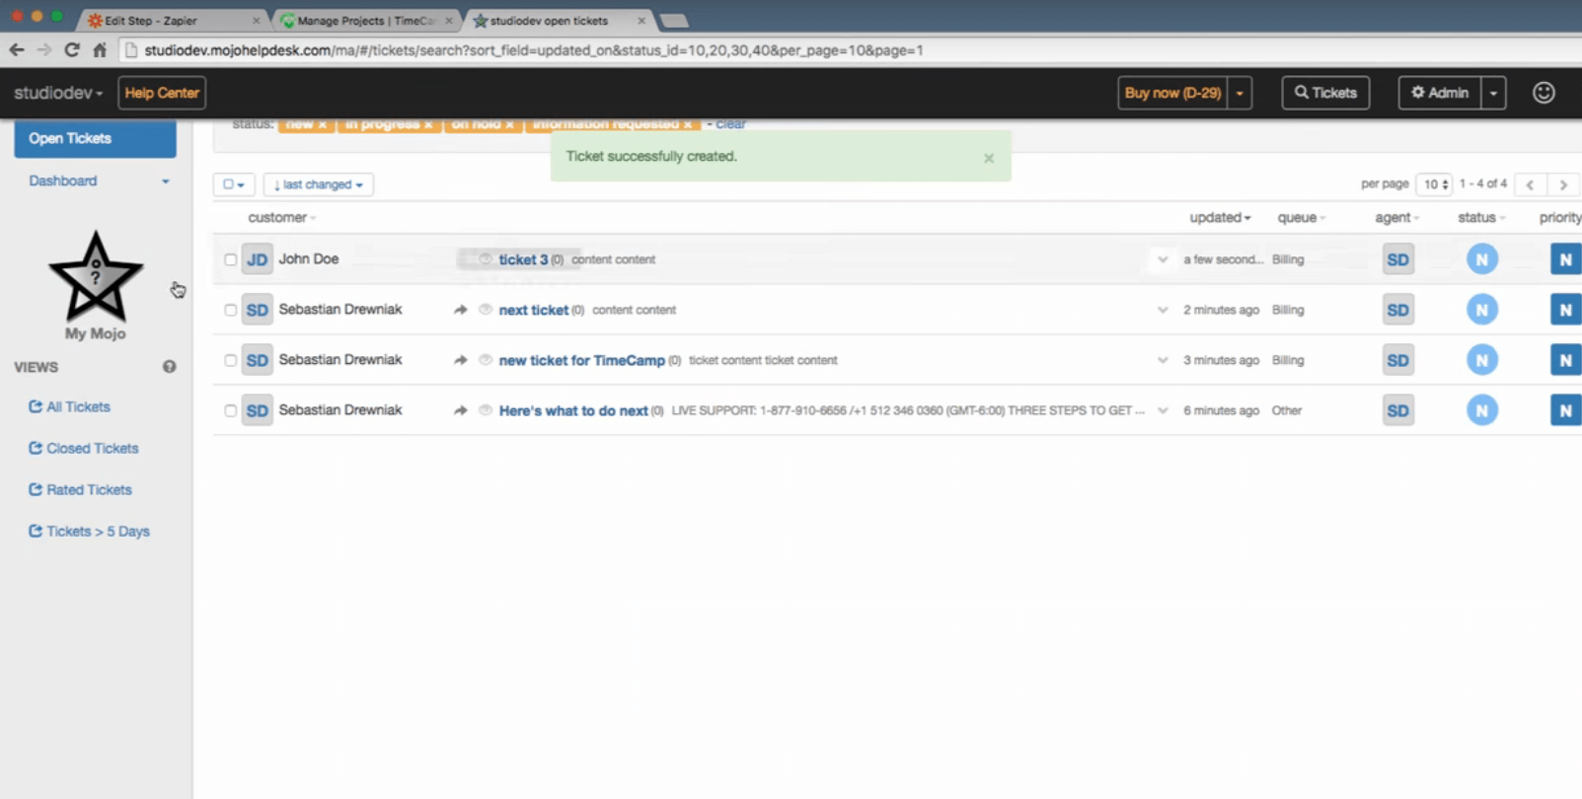The height and width of the screenshot is (799, 1582).
Task: Open the smiley profile icon
Action: click(x=1544, y=93)
